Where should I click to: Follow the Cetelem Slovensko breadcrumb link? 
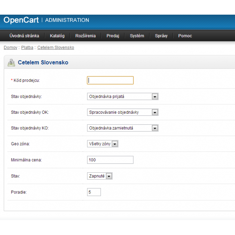click(56, 47)
